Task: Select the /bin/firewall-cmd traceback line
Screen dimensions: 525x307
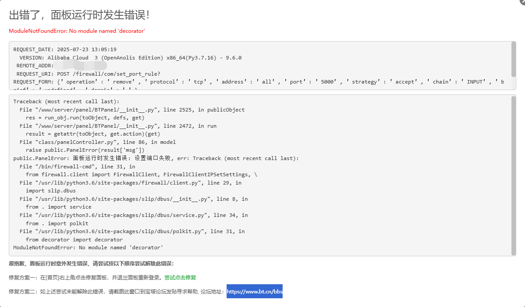Action: click(78, 166)
